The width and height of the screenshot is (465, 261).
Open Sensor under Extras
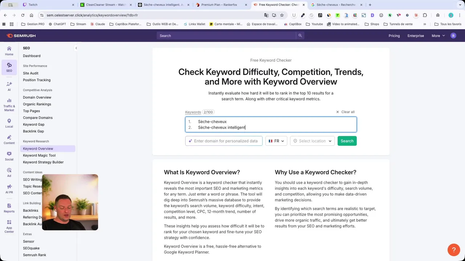click(28, 241)
